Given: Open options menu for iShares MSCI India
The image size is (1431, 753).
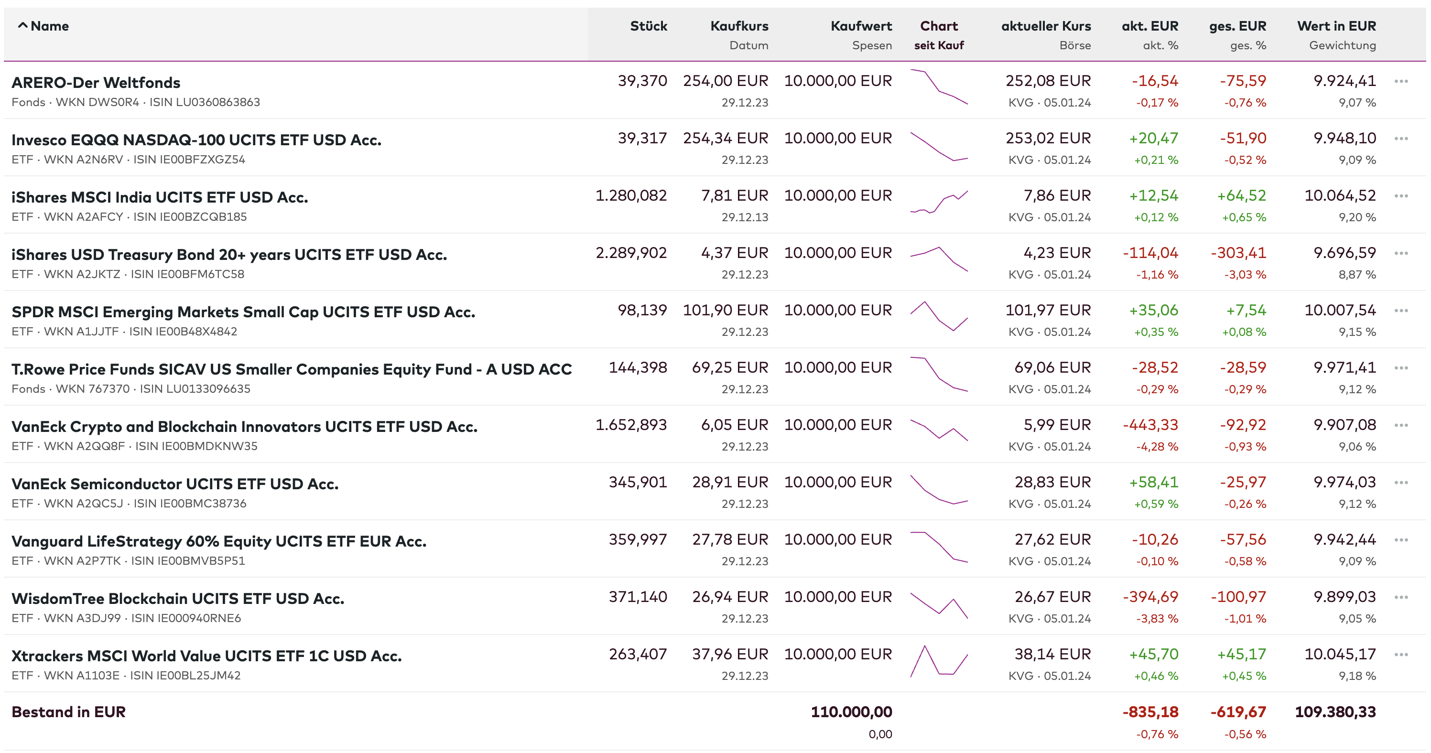Looking at the screenshot, I should point(1400,196).
